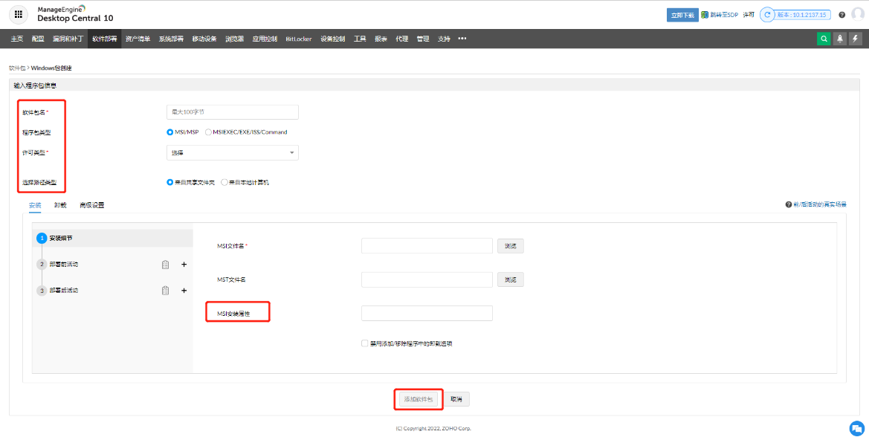Click the version refresh icon
Viewport: 869px width, 440px height.
coord(767,15)
